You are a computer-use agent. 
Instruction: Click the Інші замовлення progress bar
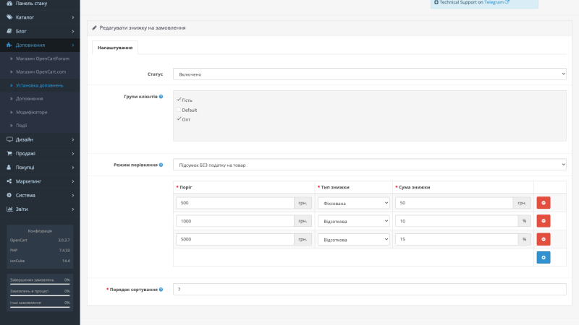[x=40, y=307]
